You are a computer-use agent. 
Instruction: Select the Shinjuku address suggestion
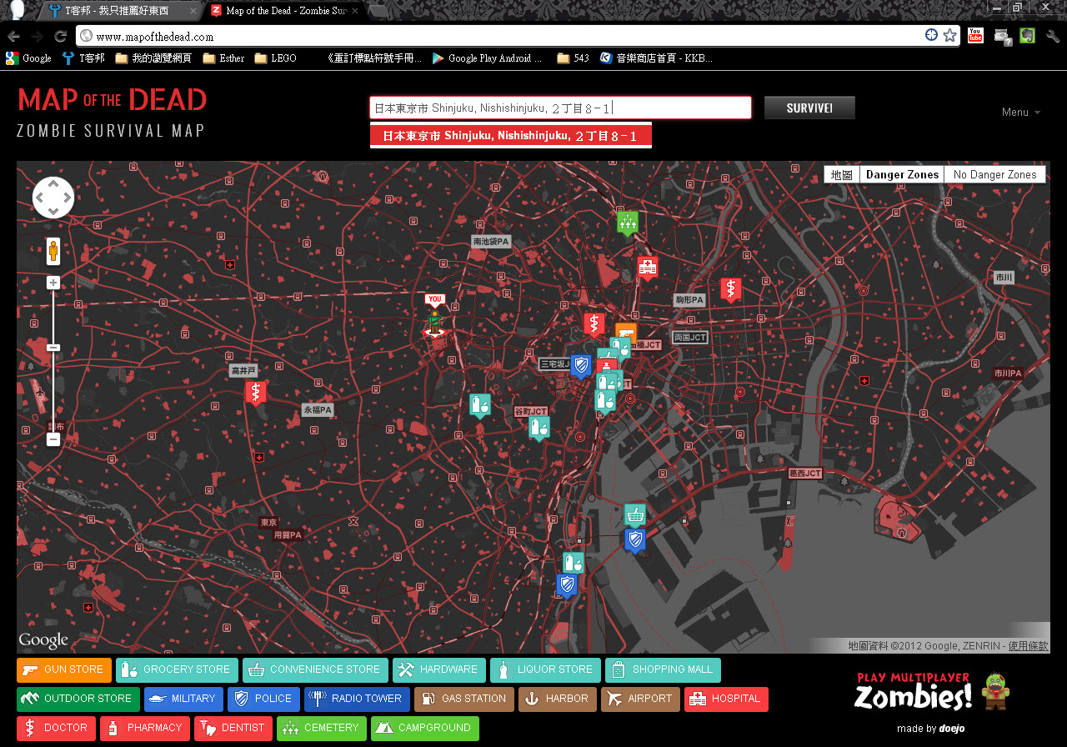pyautogui.click(x=510, y=134)
